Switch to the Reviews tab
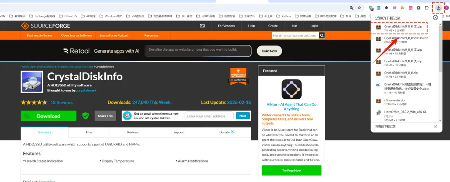The width and height of the screenshot is (450, 182). (x=133, y=132)
